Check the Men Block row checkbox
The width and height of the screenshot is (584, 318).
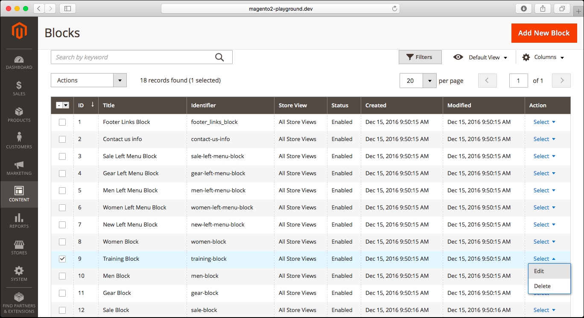click(62, 276)
